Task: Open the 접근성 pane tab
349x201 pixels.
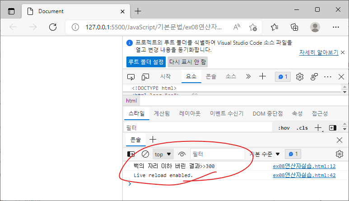Action: click(x=320, y=113)
